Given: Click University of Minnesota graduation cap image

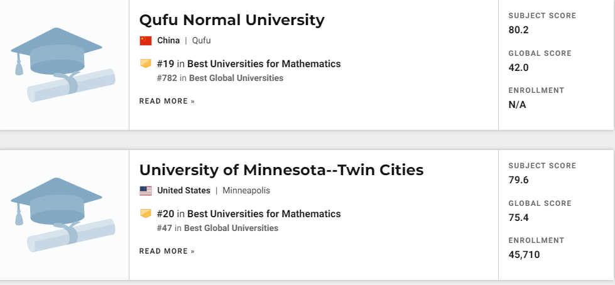Looking at the screenshot, I should pos(63,215).
